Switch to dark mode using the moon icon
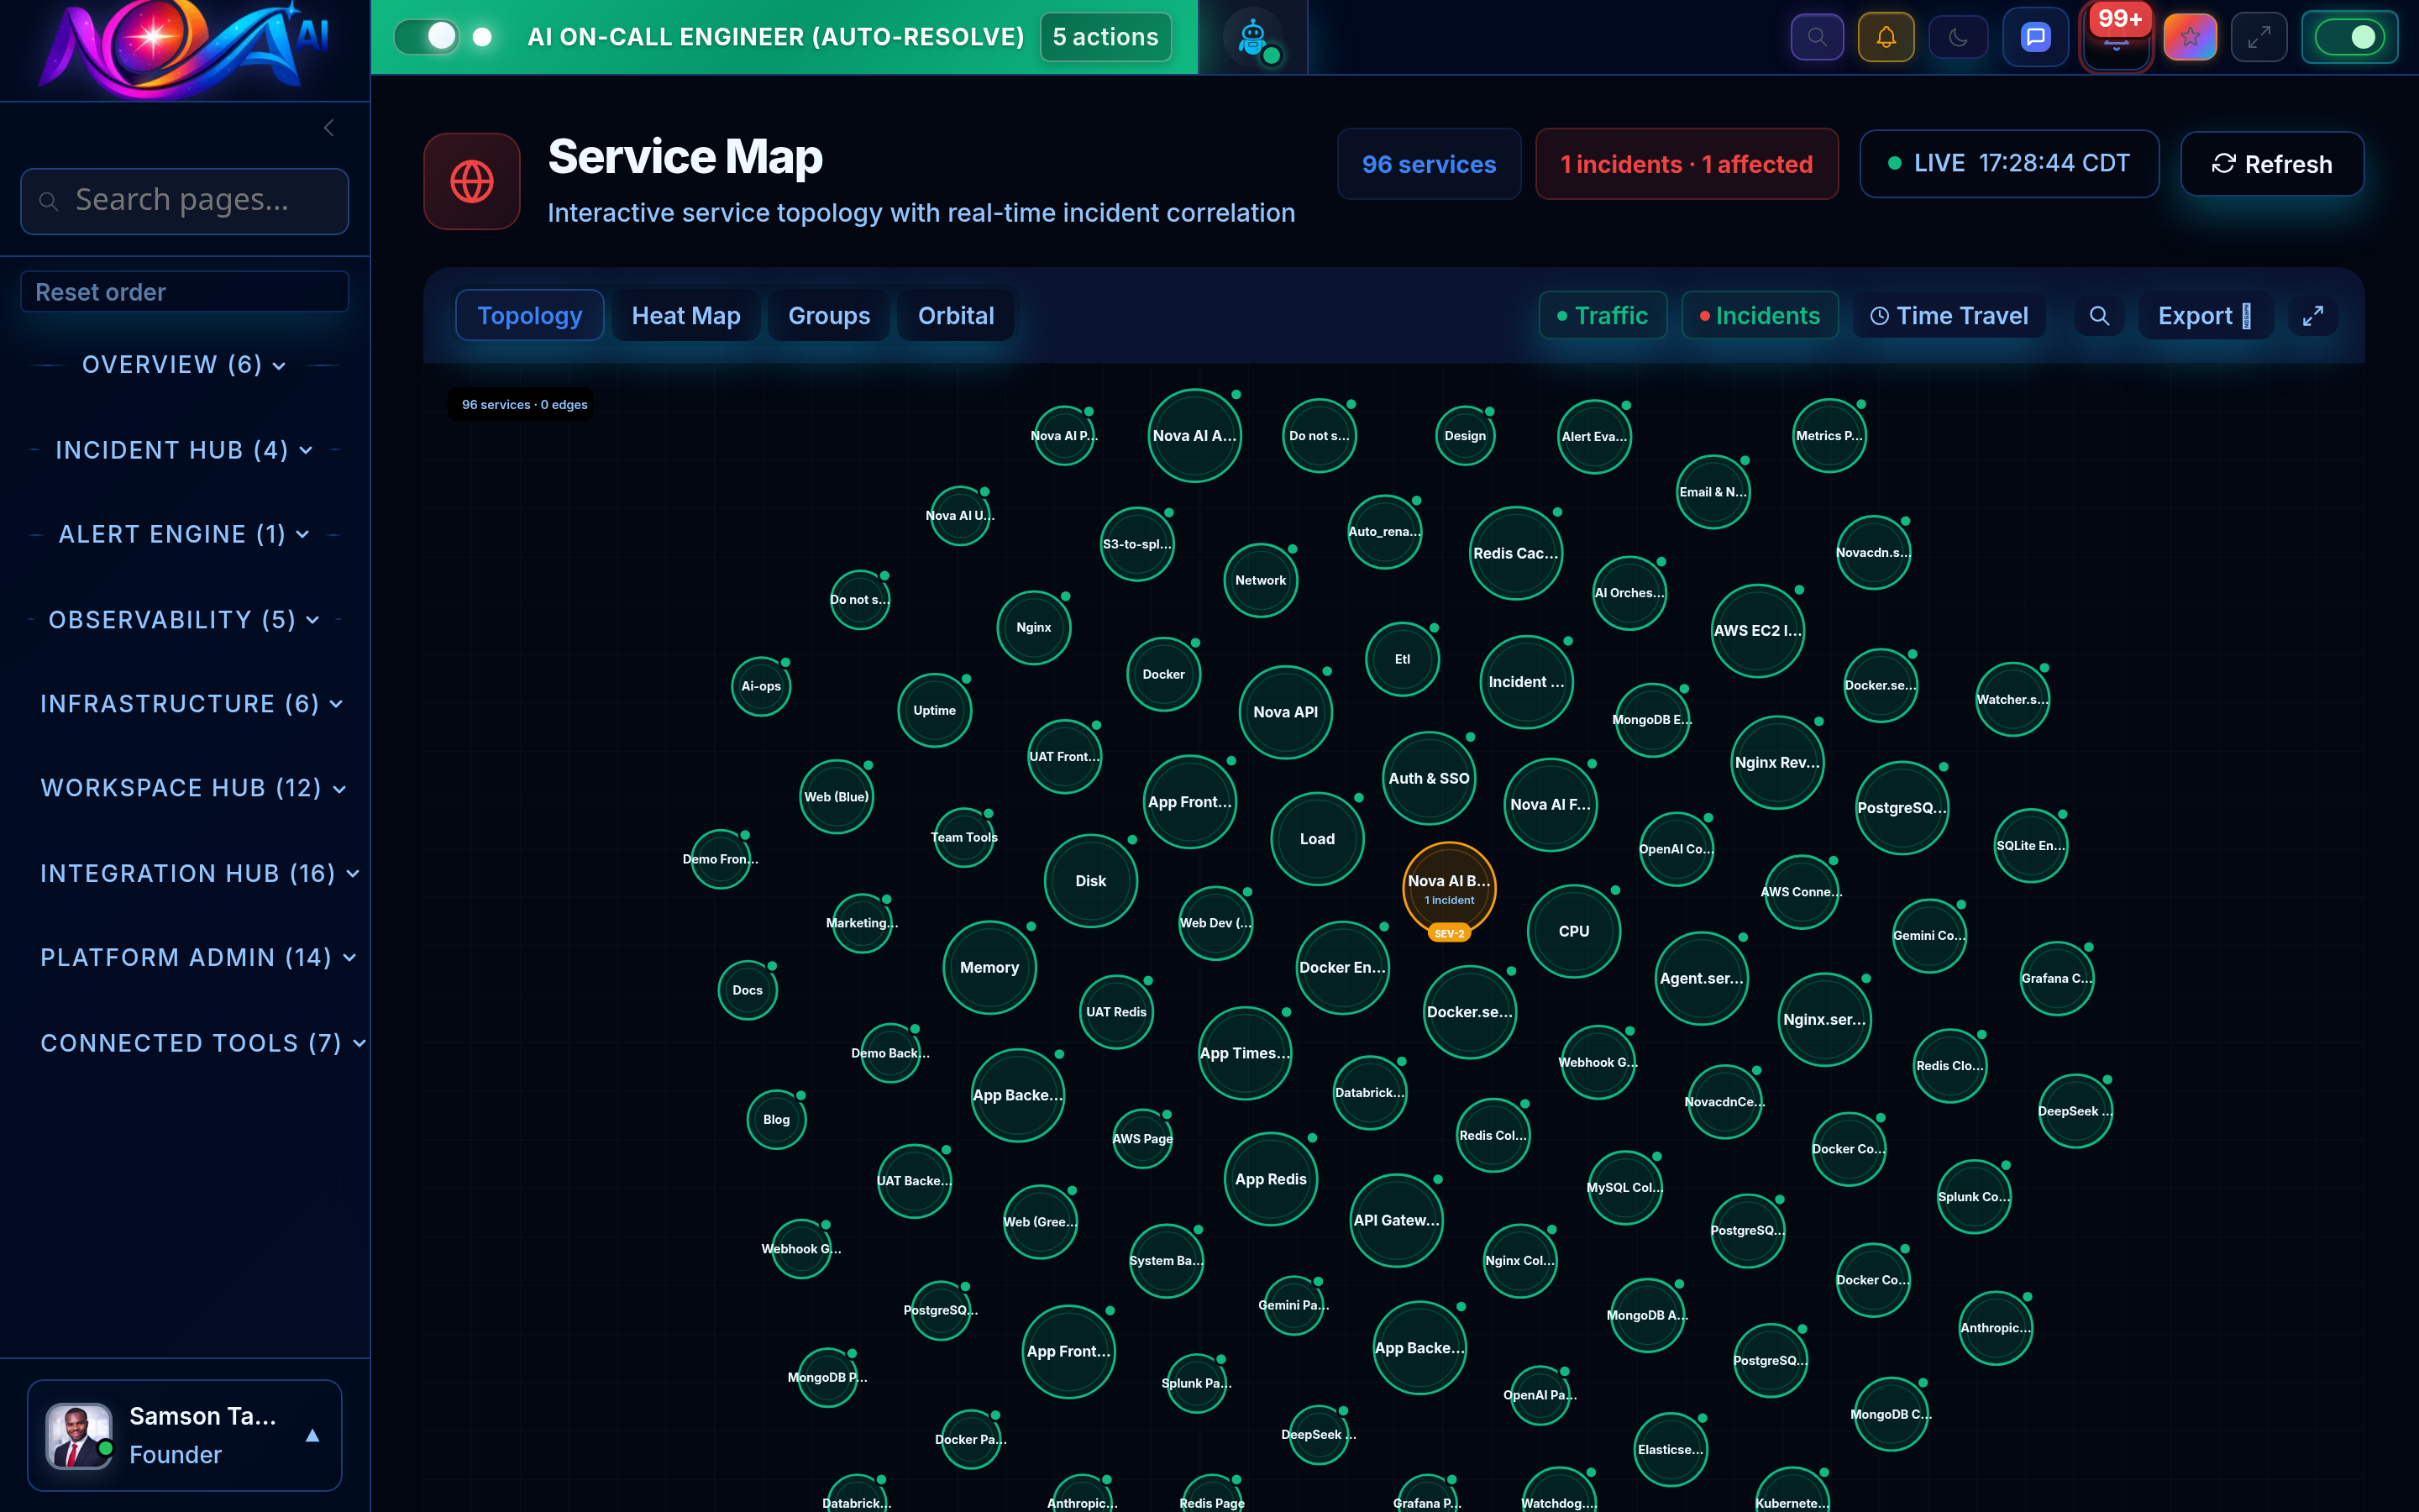 click(x=1958, y=36)
